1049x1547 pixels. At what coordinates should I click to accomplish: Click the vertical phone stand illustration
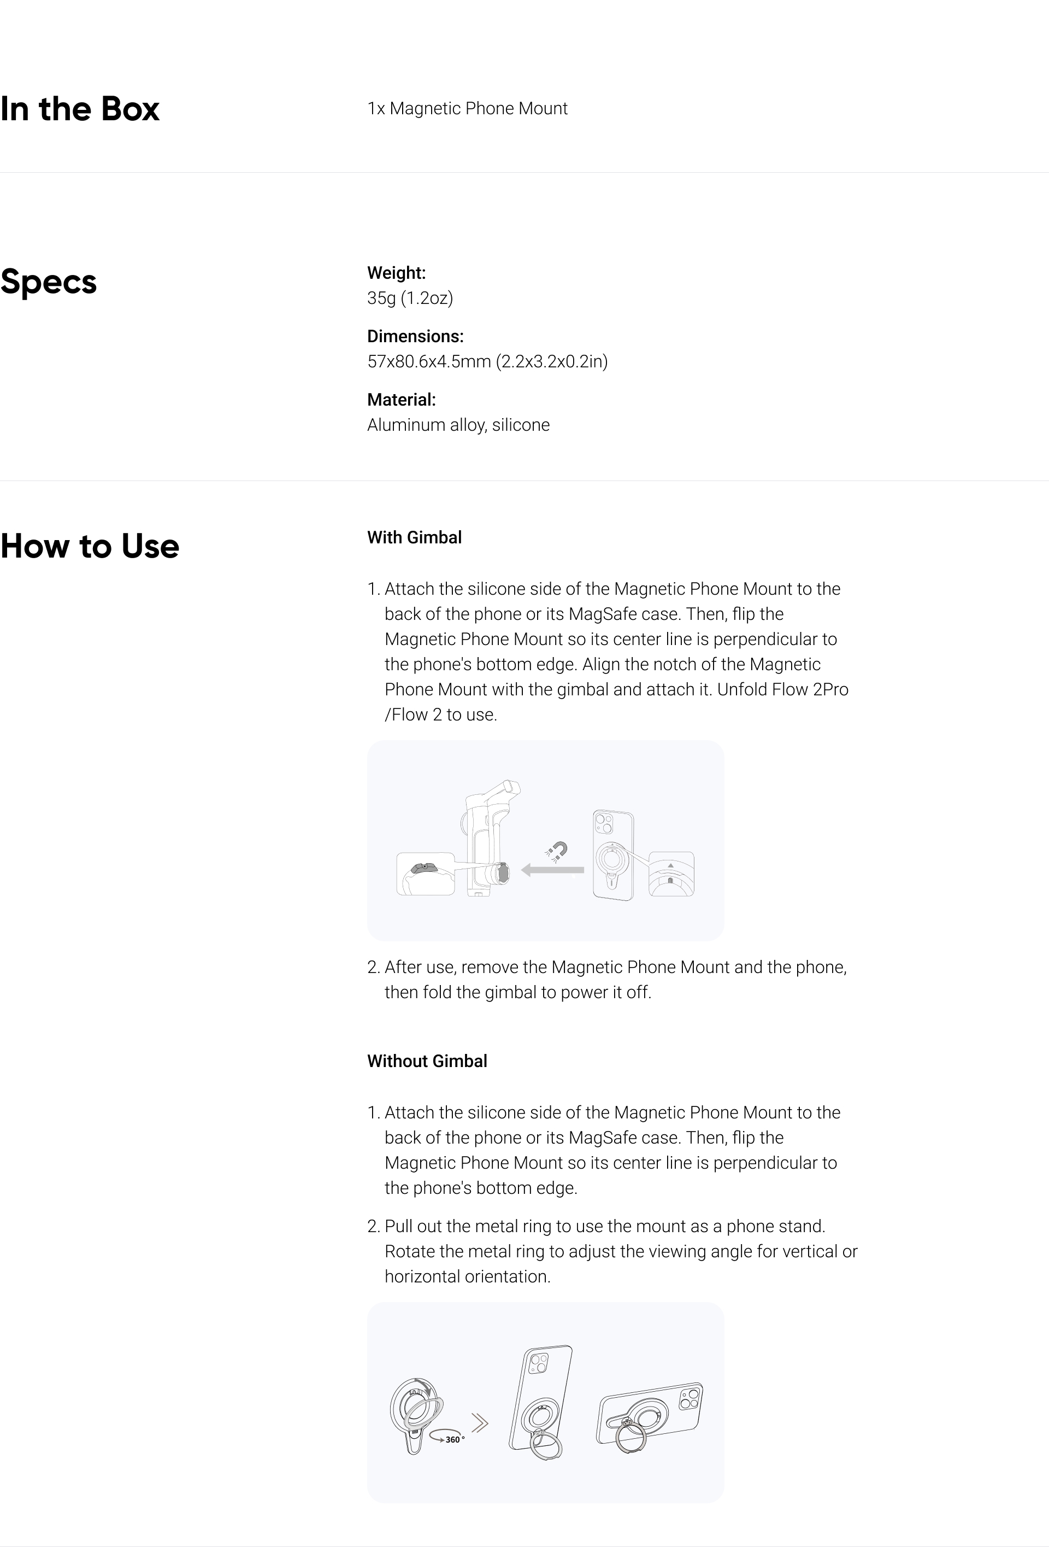(540, 1402)
